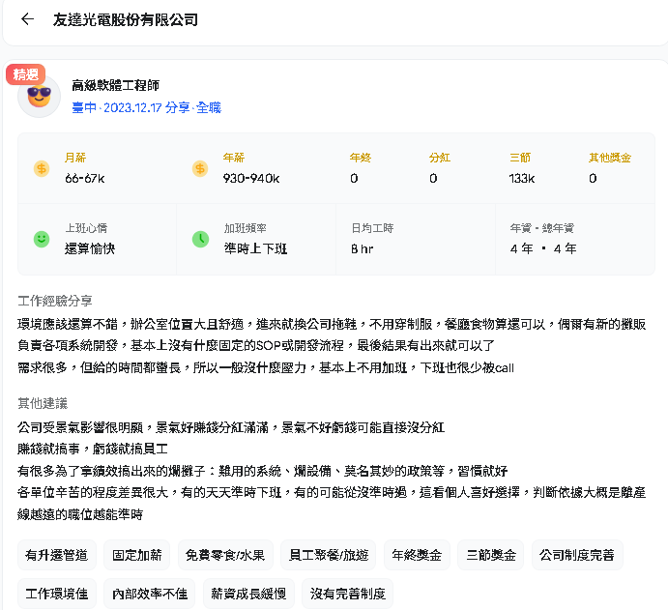Select the 公司制度完善 tag
Screen dimensions: 668x610
pos(577,555)
